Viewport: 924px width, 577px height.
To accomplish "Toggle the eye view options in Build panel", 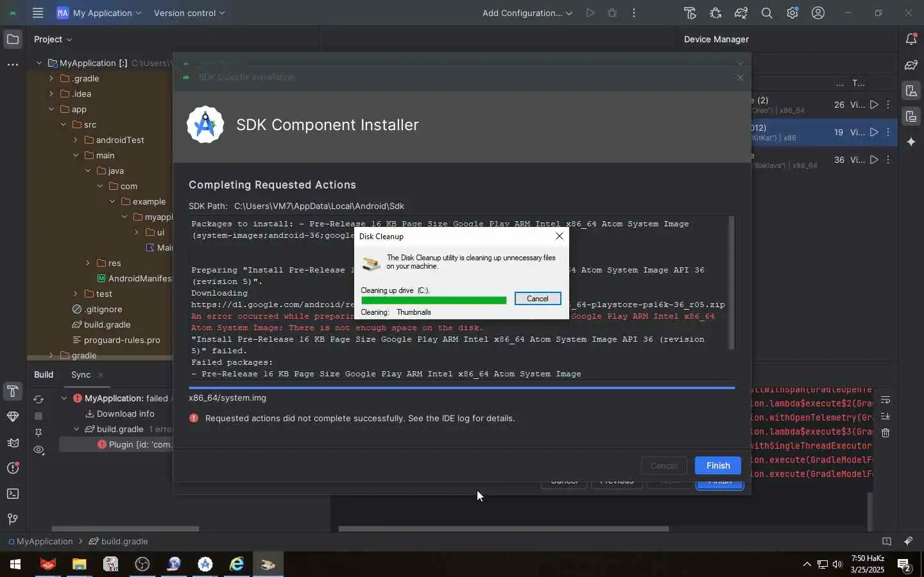I will pos(38,450).
